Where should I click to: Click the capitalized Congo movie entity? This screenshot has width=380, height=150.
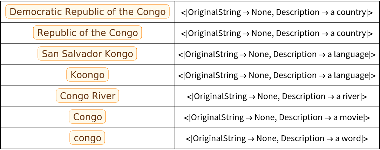point(87,117)
